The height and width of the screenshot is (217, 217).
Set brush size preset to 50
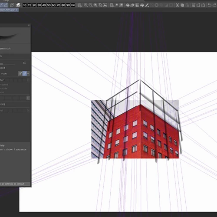pyautogui.click(x=49, y=5)
